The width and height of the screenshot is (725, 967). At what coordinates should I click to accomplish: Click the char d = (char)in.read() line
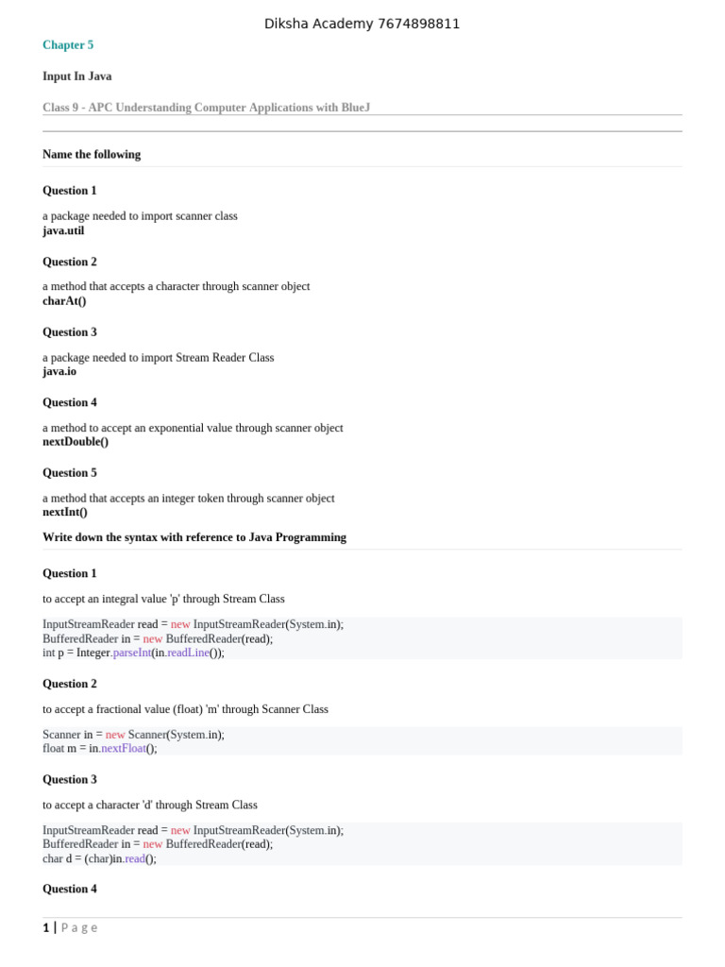tap(99, 858)
